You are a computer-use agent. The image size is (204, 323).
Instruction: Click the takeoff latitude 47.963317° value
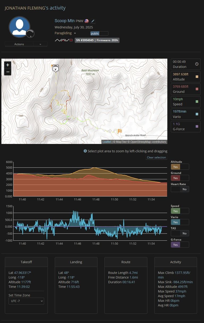coord(23,273)
